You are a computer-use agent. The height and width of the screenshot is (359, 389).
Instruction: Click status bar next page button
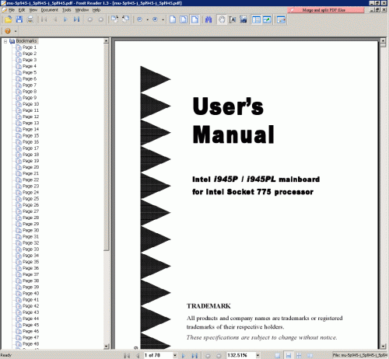click(x=184, y=355)
